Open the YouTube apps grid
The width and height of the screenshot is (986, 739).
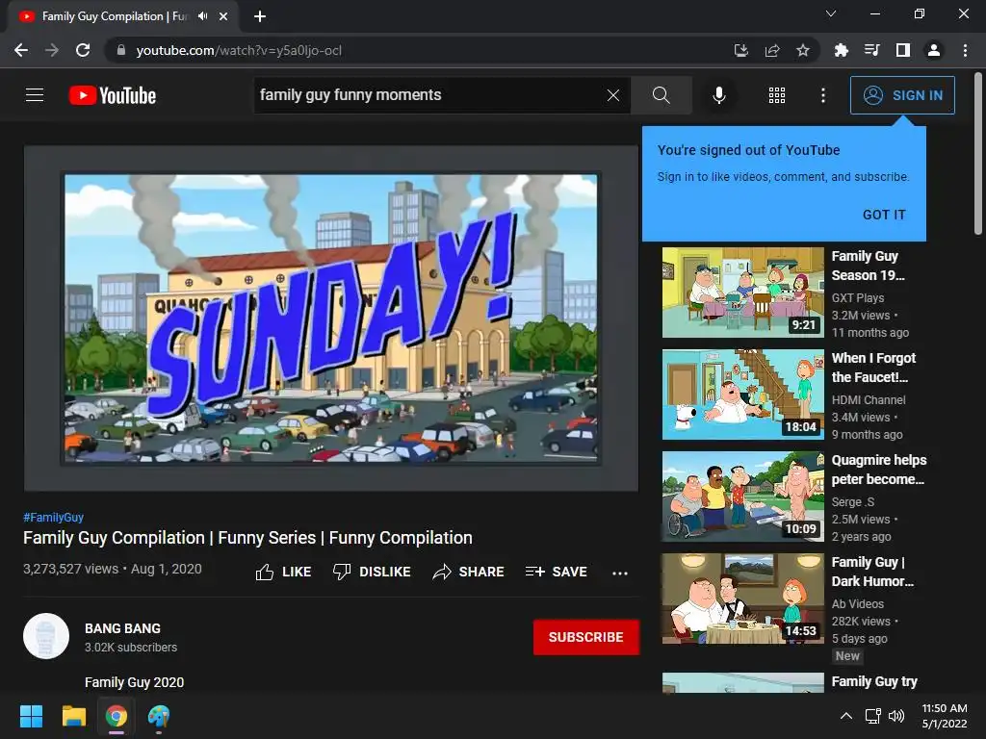point(777,95)
